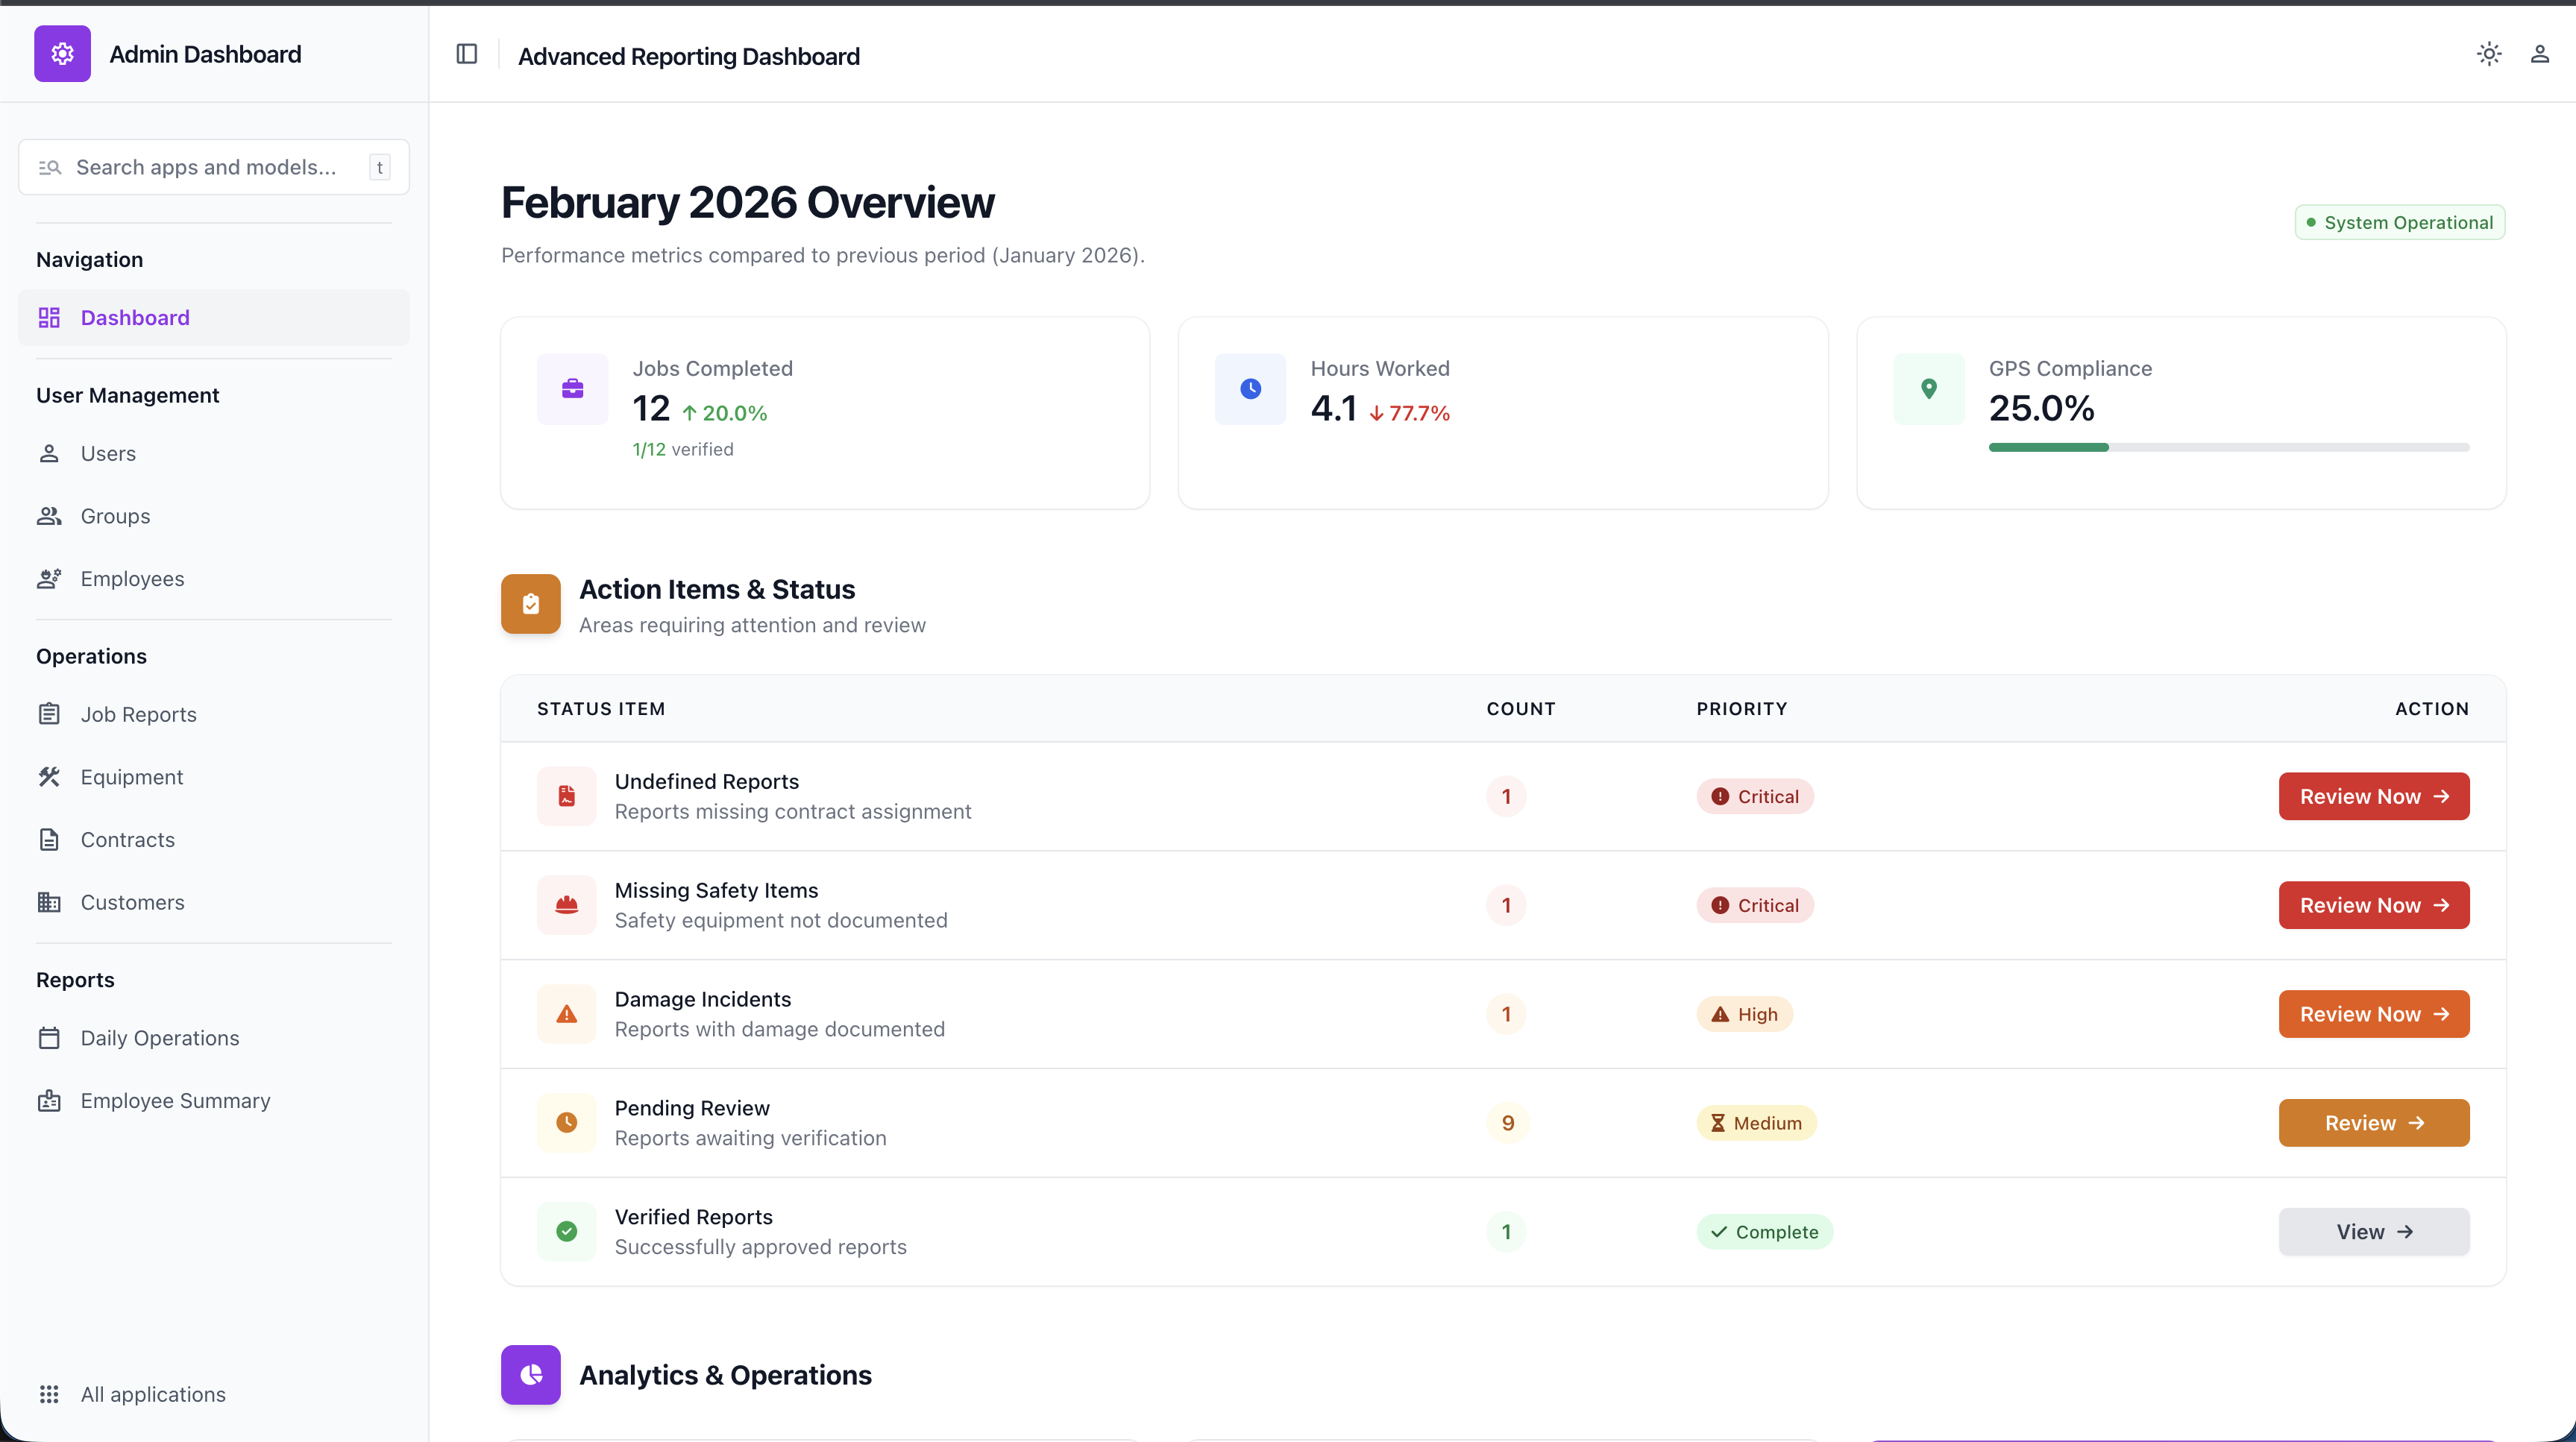This screenshot has height=1442, width=2576.
Task: Click the GPS Compliance location pin icon
Action: 1928,389
